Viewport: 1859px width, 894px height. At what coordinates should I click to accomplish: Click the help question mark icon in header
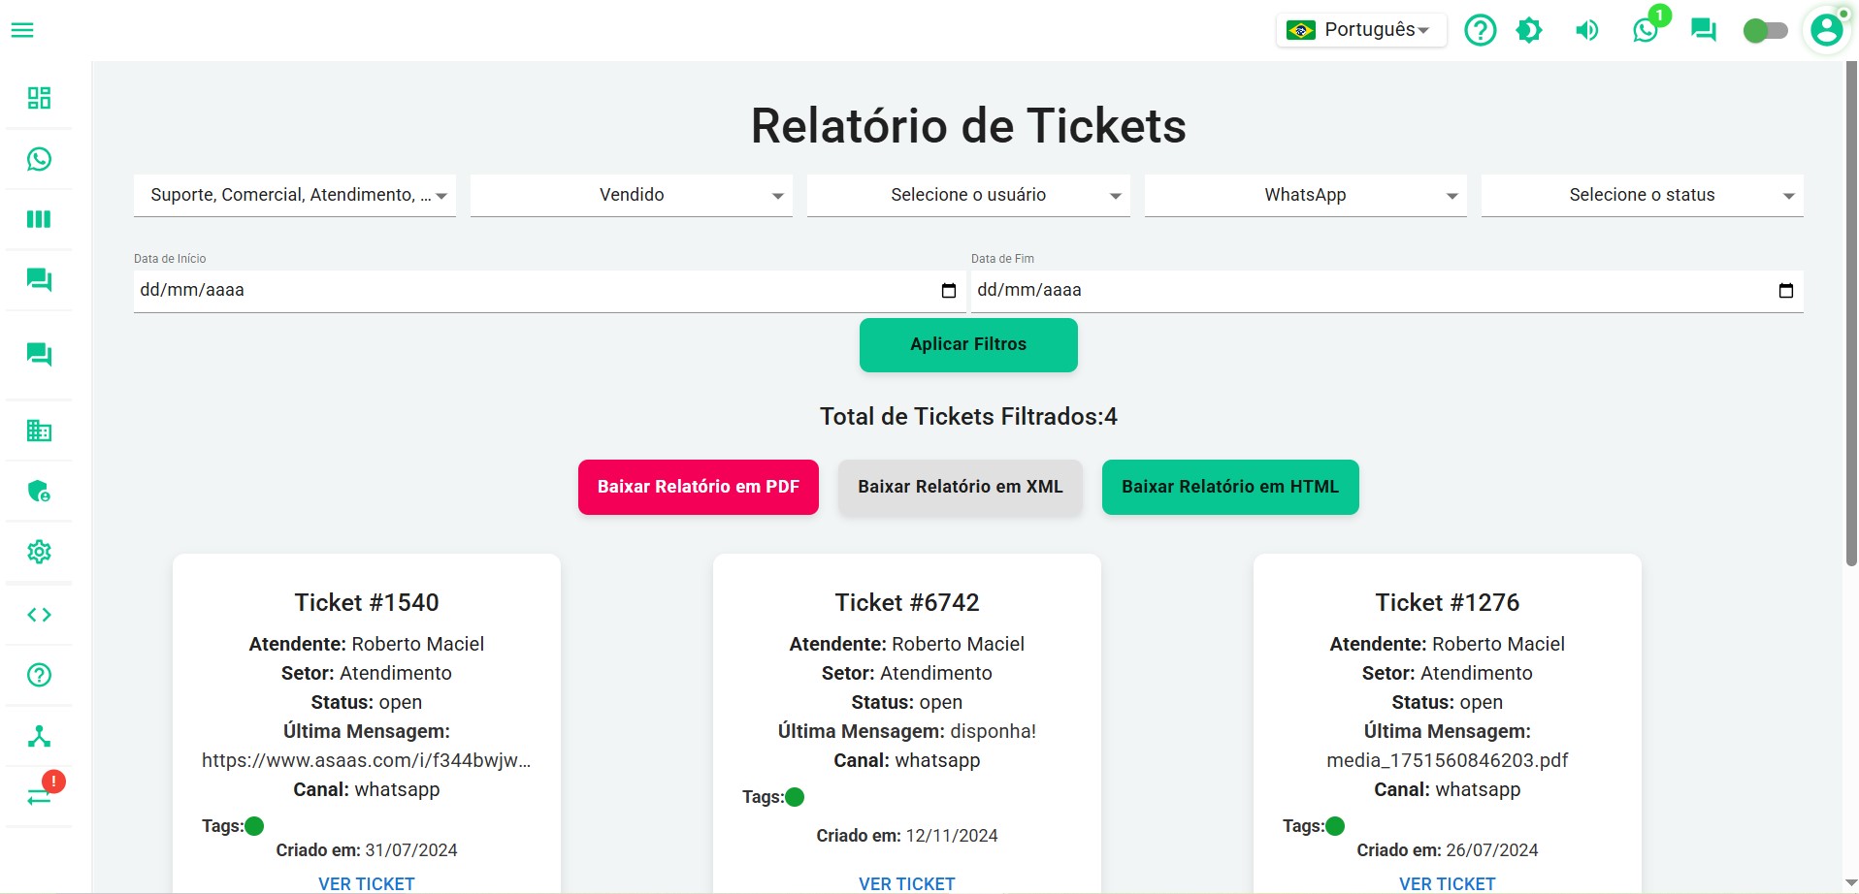1480,30
